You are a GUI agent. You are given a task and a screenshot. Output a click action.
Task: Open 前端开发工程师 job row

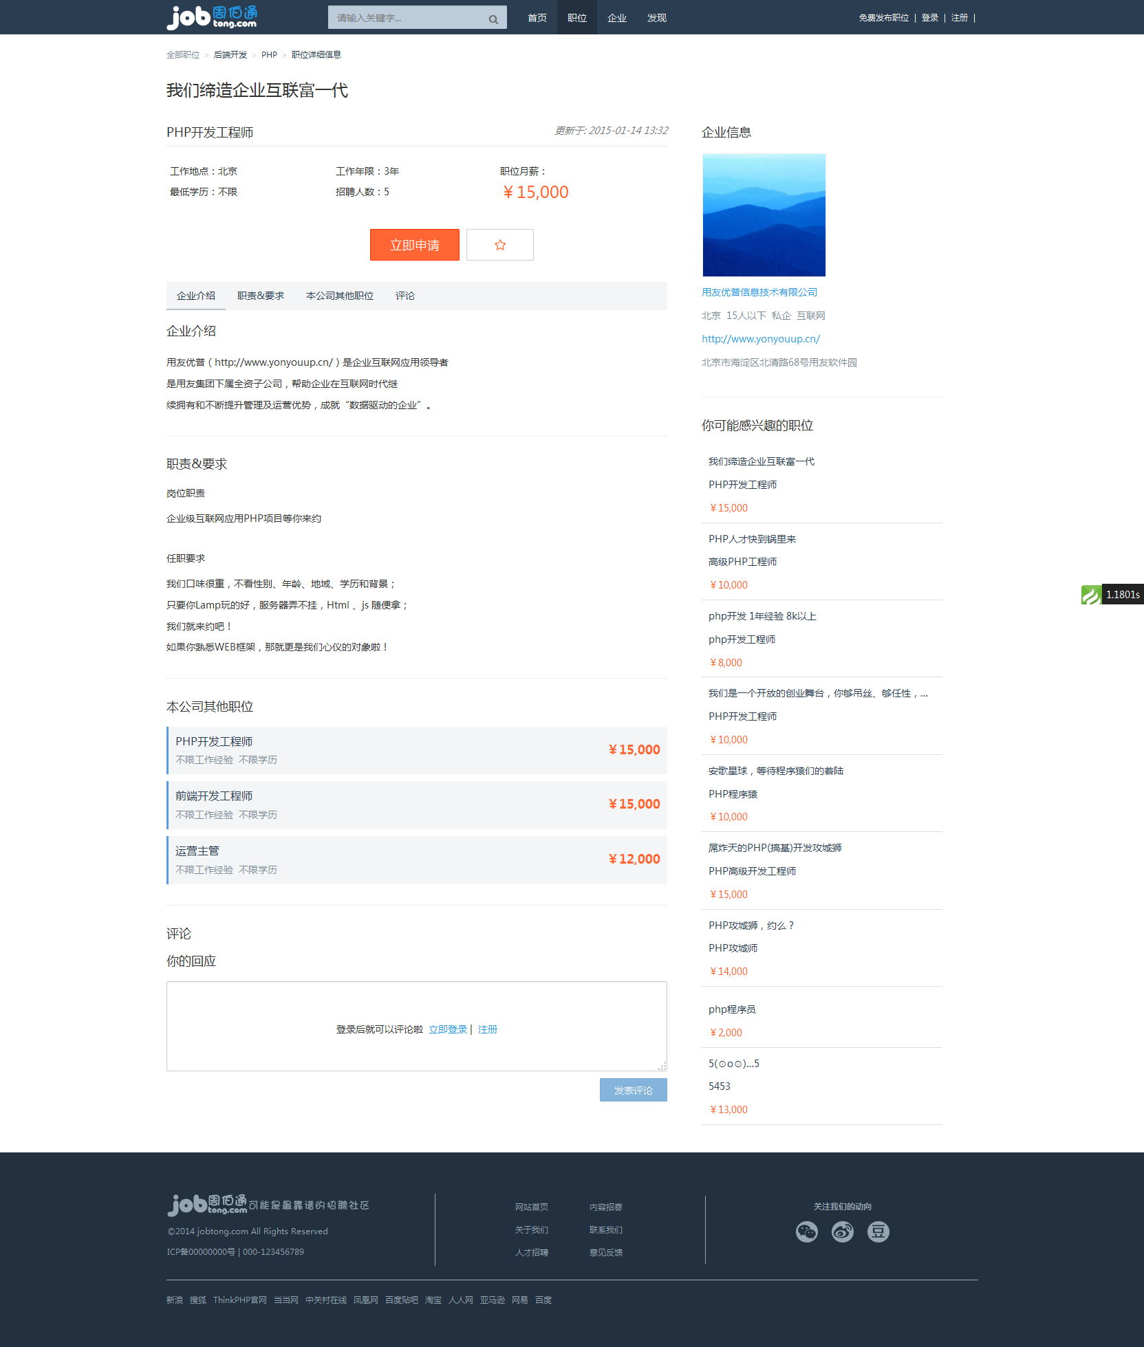(417, 804)
